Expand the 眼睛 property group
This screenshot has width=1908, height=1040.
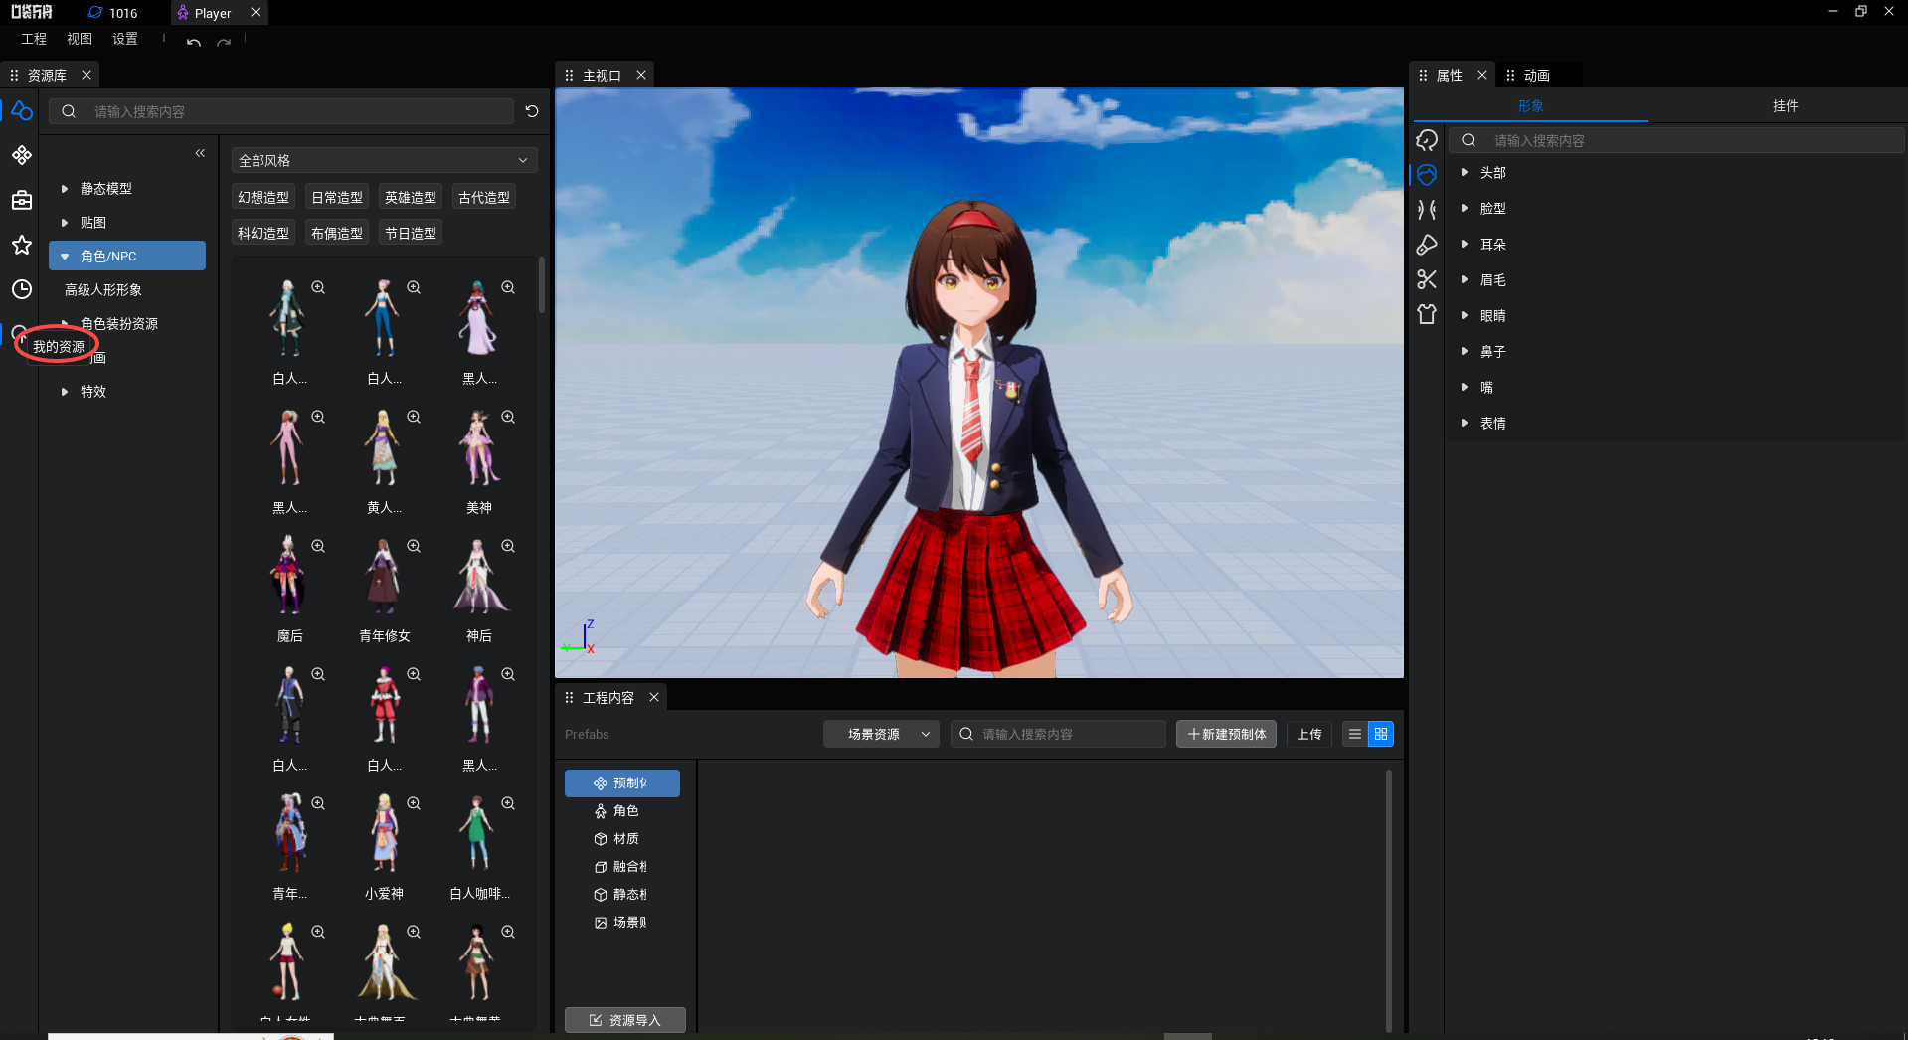tap(1465, 315)
